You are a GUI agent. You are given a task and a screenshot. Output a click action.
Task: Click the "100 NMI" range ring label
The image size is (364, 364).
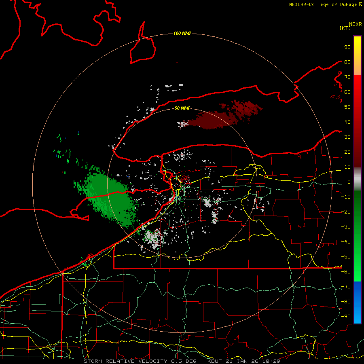pos(182,34)
